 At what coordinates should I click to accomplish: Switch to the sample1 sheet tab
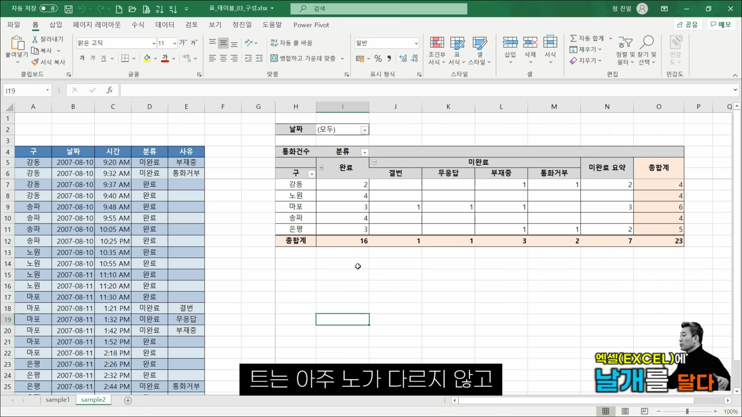click(x=57, y=400)
